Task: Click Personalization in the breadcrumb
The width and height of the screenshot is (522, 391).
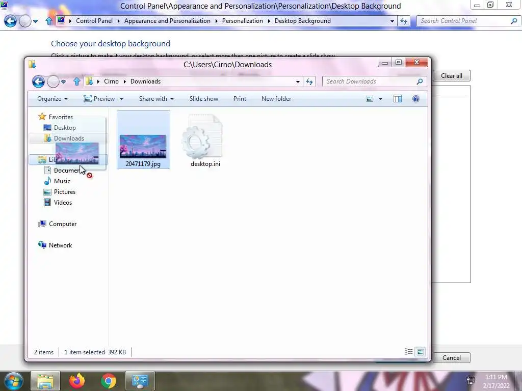Action: pyautogui.click(x=242, y=21)
